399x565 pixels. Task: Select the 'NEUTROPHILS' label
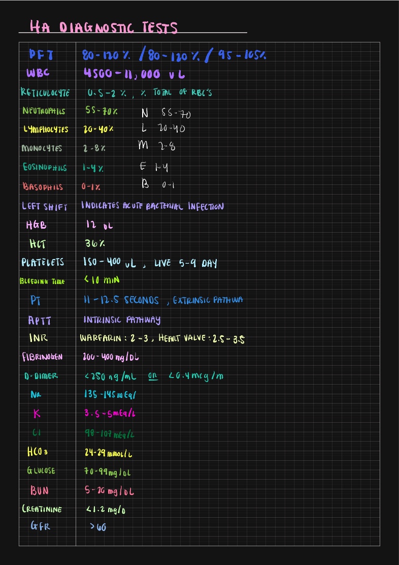[44, 111]
